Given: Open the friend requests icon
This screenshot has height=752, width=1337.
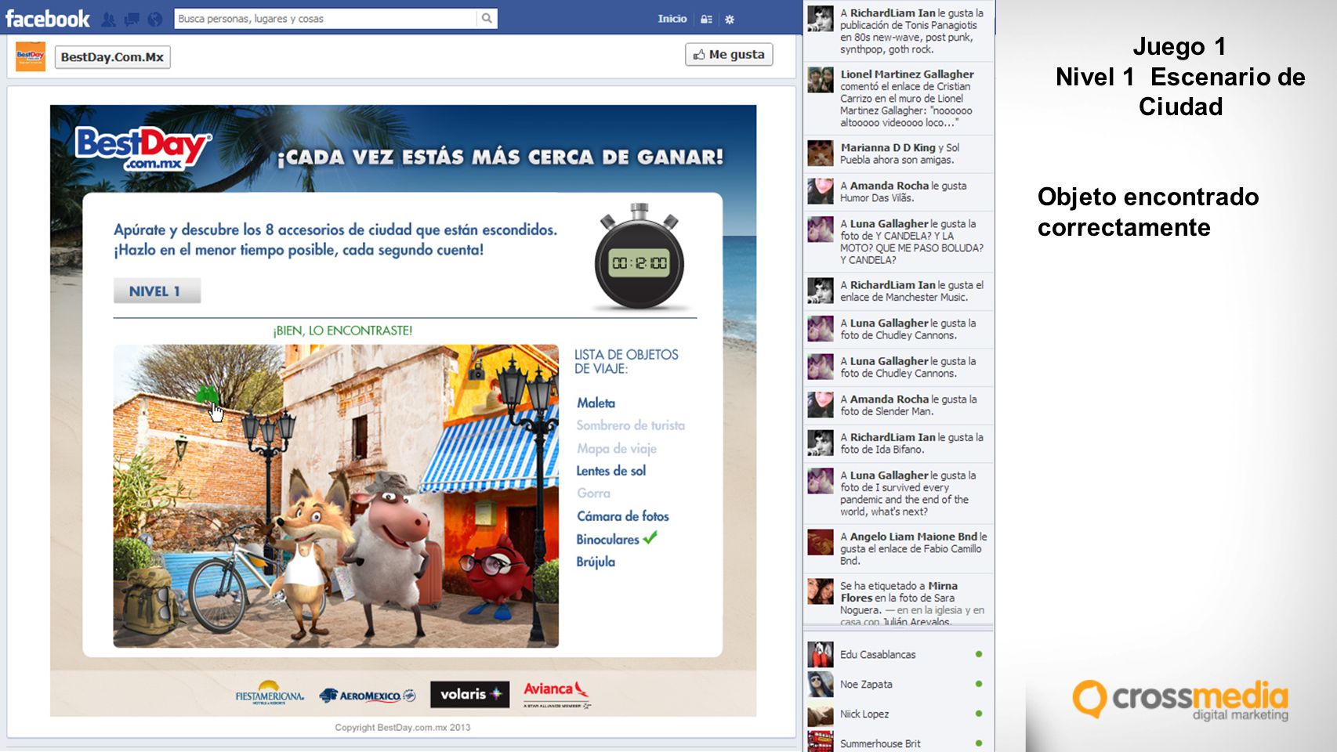Looking at the screenshot, I should tap(109, 19).
